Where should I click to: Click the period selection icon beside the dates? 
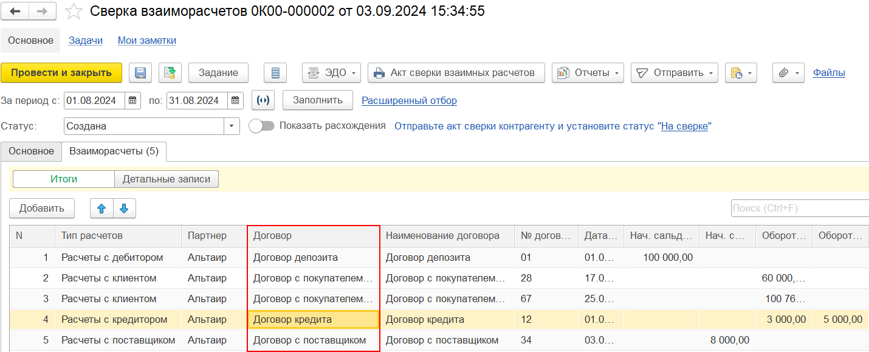[263, 100]
